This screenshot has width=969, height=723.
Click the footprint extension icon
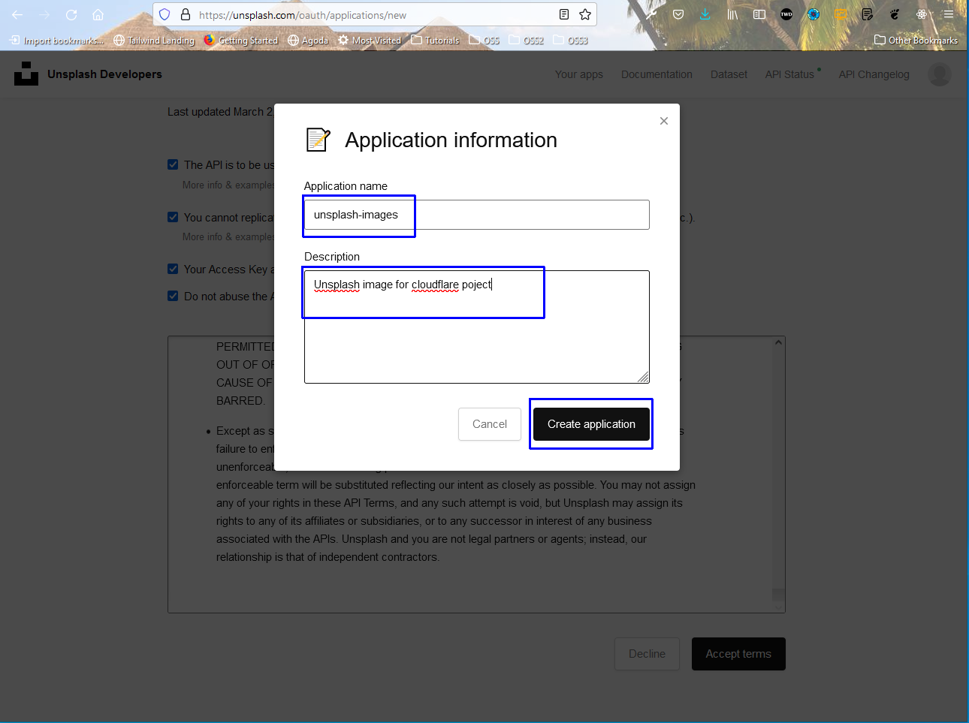click(x=895, y=14)
